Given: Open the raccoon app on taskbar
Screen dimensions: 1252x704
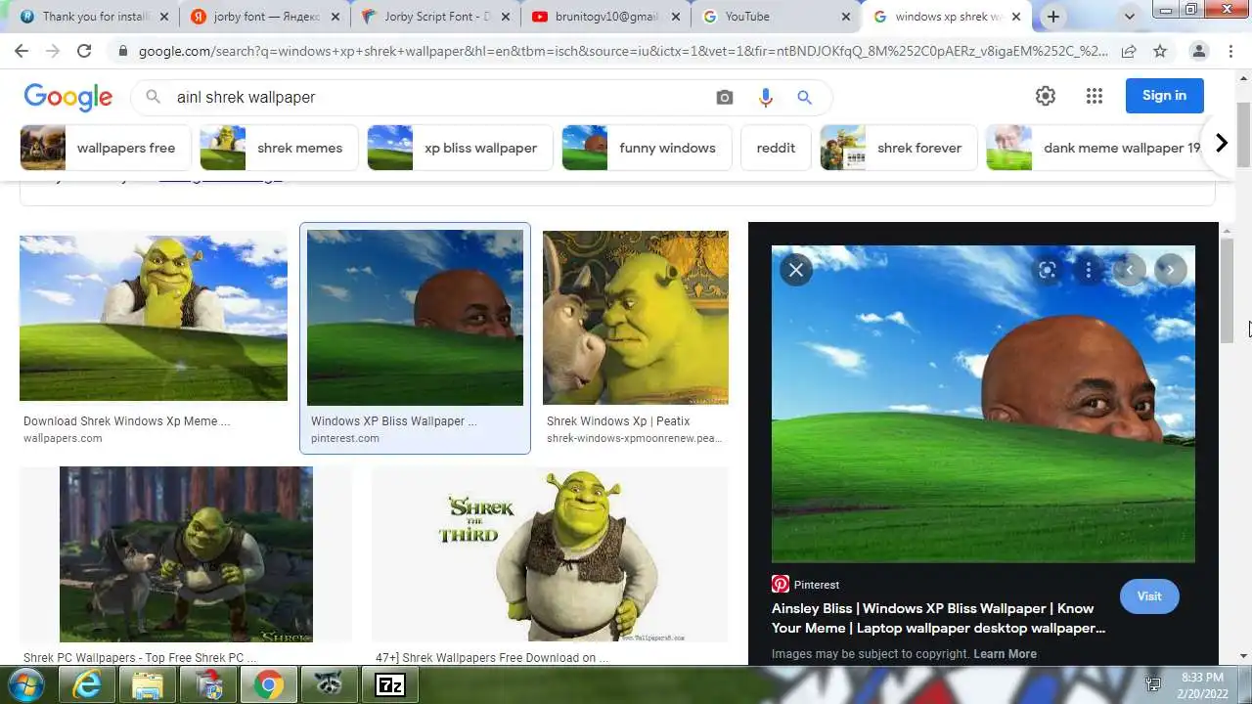Looking at the screenshot, I should [x=330, y=684].
